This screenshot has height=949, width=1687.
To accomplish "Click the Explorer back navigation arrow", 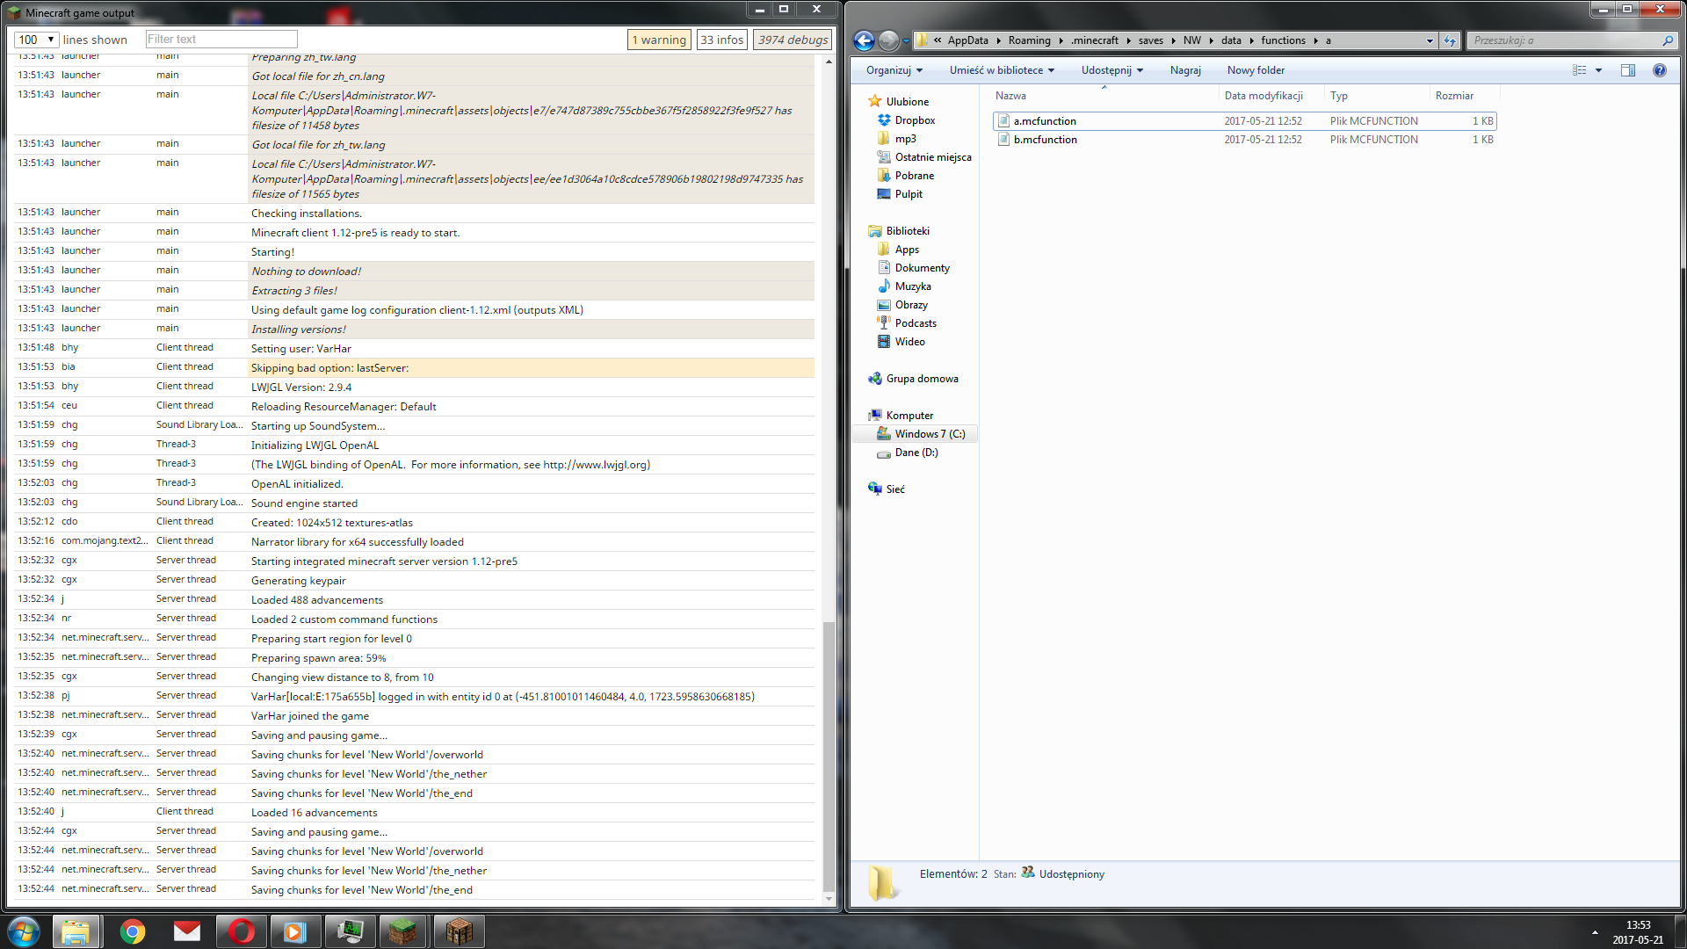I will click(x=864, y=40).
